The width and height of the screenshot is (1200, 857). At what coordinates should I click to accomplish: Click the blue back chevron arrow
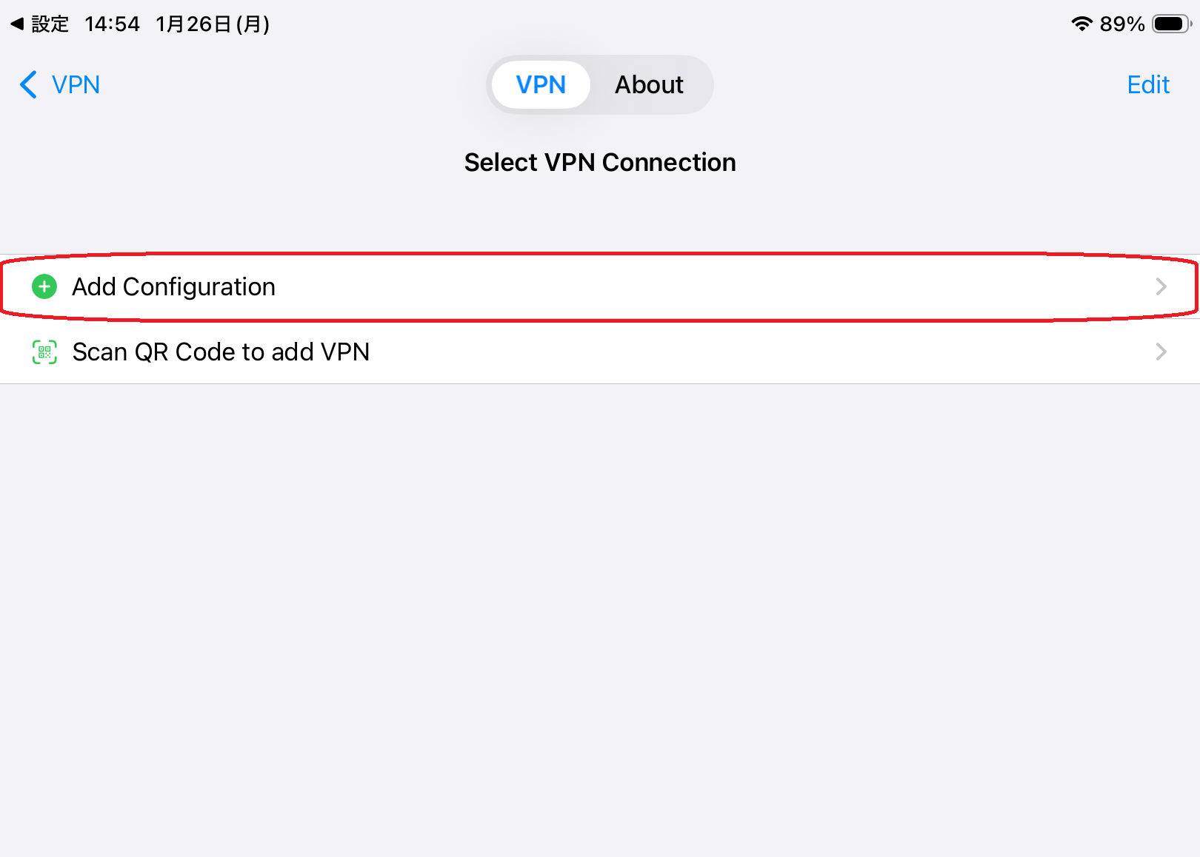28,84
